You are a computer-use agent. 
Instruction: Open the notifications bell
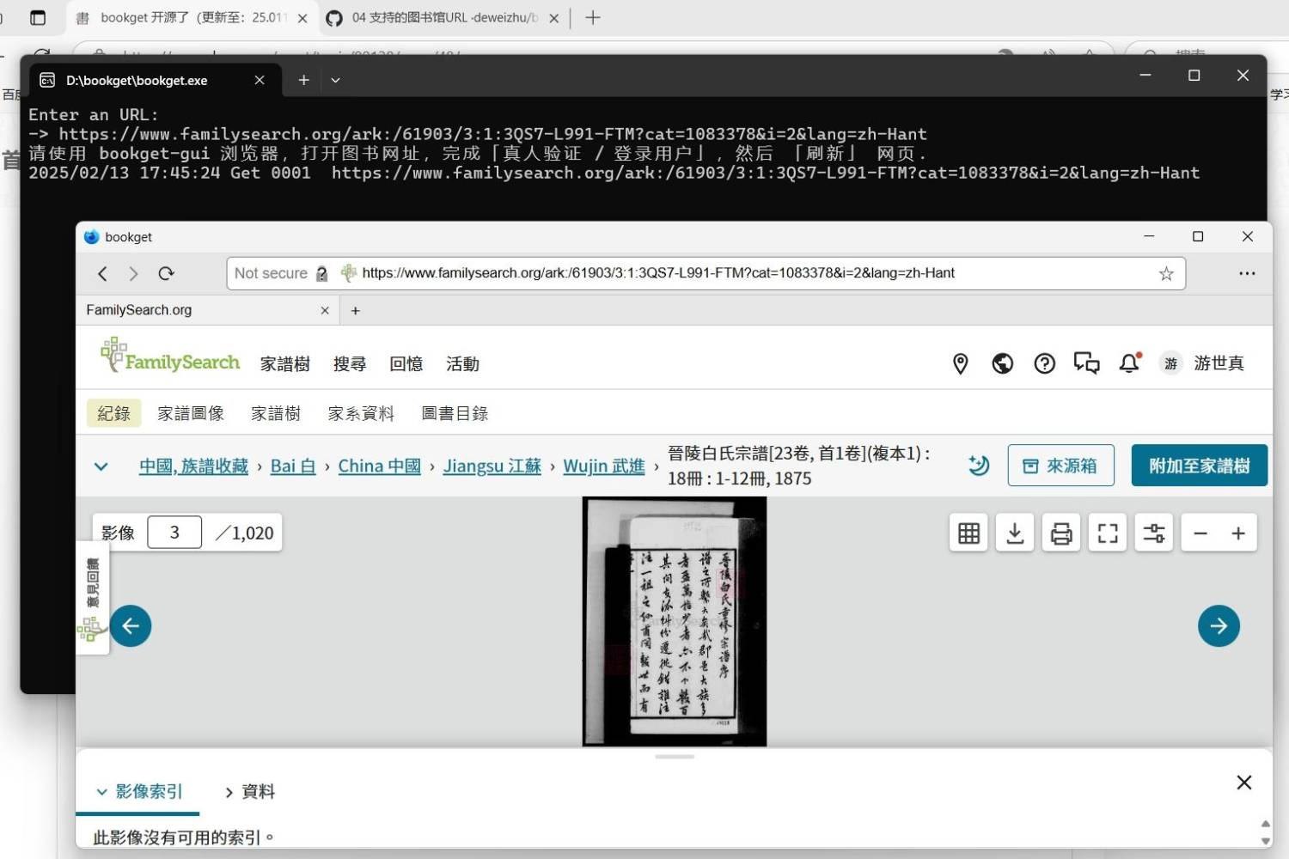point(1128,363)
